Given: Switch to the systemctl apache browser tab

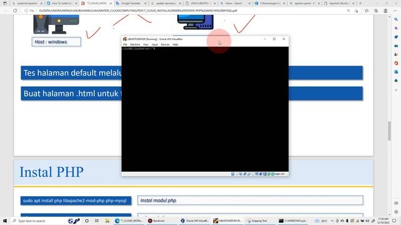Looking at the screenshot, I should point(28,3).
